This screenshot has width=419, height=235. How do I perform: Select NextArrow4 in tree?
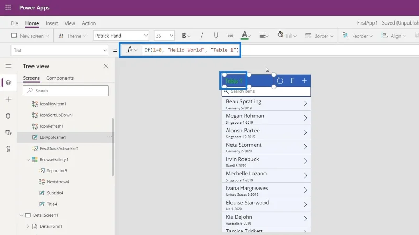[58, 182]
